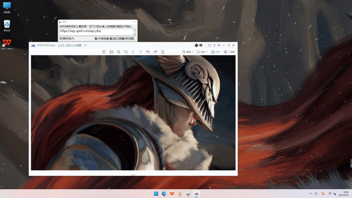The height and width of the screenshot is (198, 352).
Task: Close the image viewer window
Action: [x=234, y=45]
